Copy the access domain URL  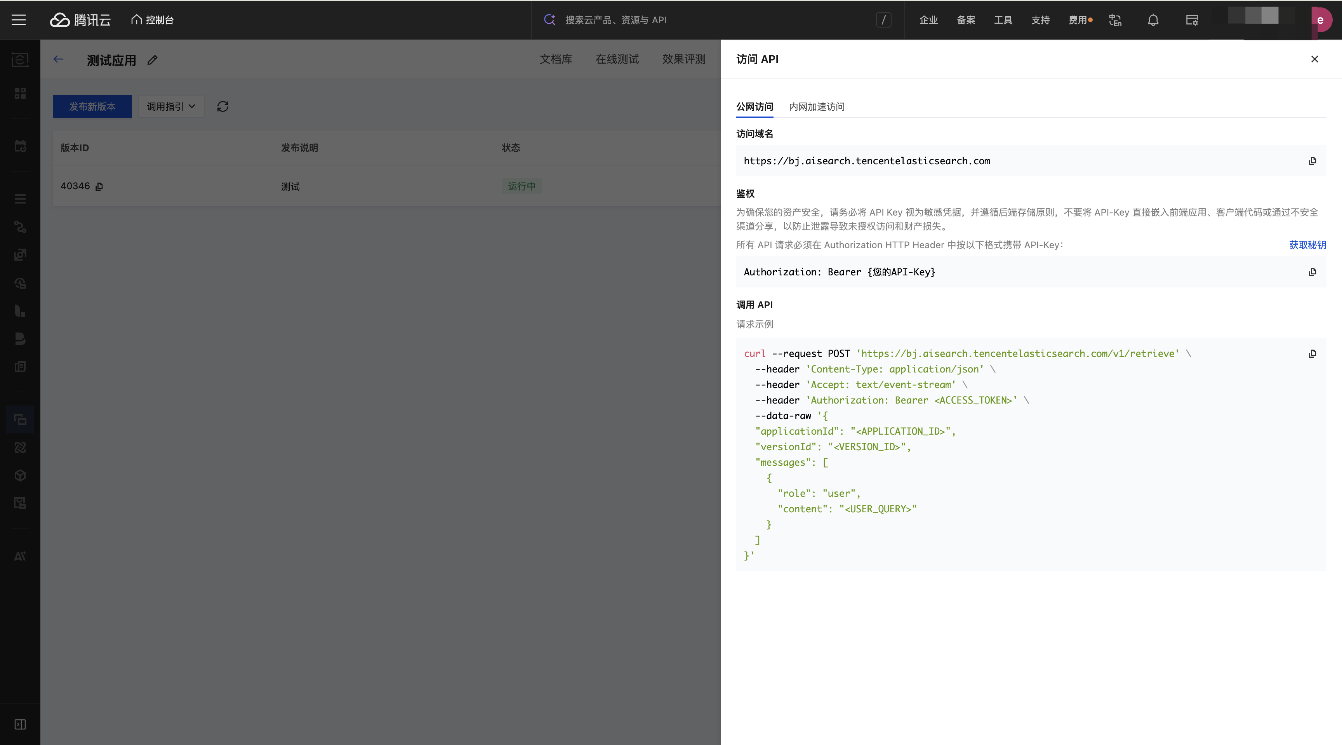tap(1312, 161)
